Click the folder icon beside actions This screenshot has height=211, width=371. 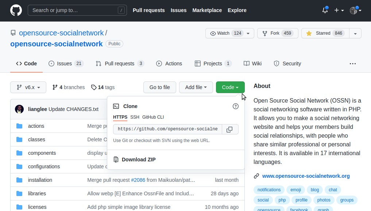pyautogui.click(x=19, y=126)
